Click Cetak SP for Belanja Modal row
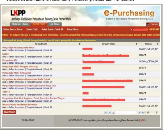The height and width of the screenshot is (131, 163). [x=48, y=107]
